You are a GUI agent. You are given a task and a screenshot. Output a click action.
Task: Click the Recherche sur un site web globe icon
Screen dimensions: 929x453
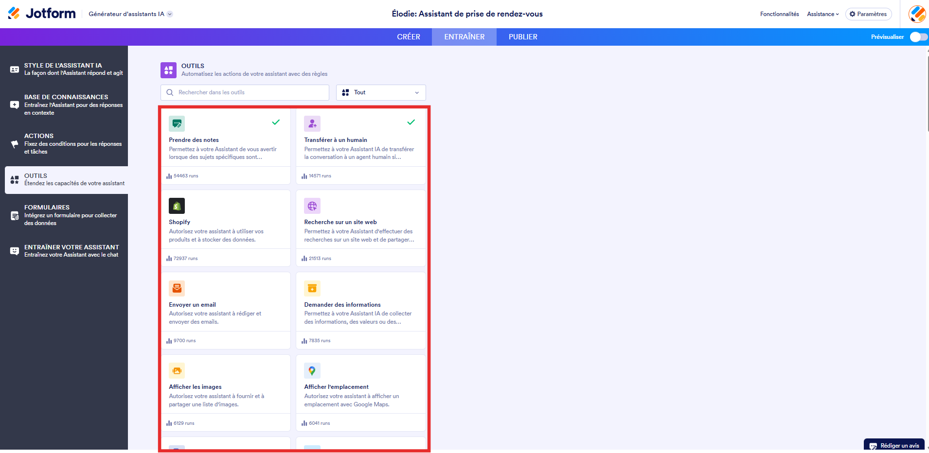312,206
